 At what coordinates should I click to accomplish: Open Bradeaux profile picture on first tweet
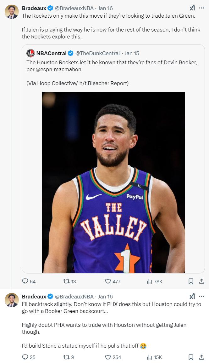click(x=12, y=12)
